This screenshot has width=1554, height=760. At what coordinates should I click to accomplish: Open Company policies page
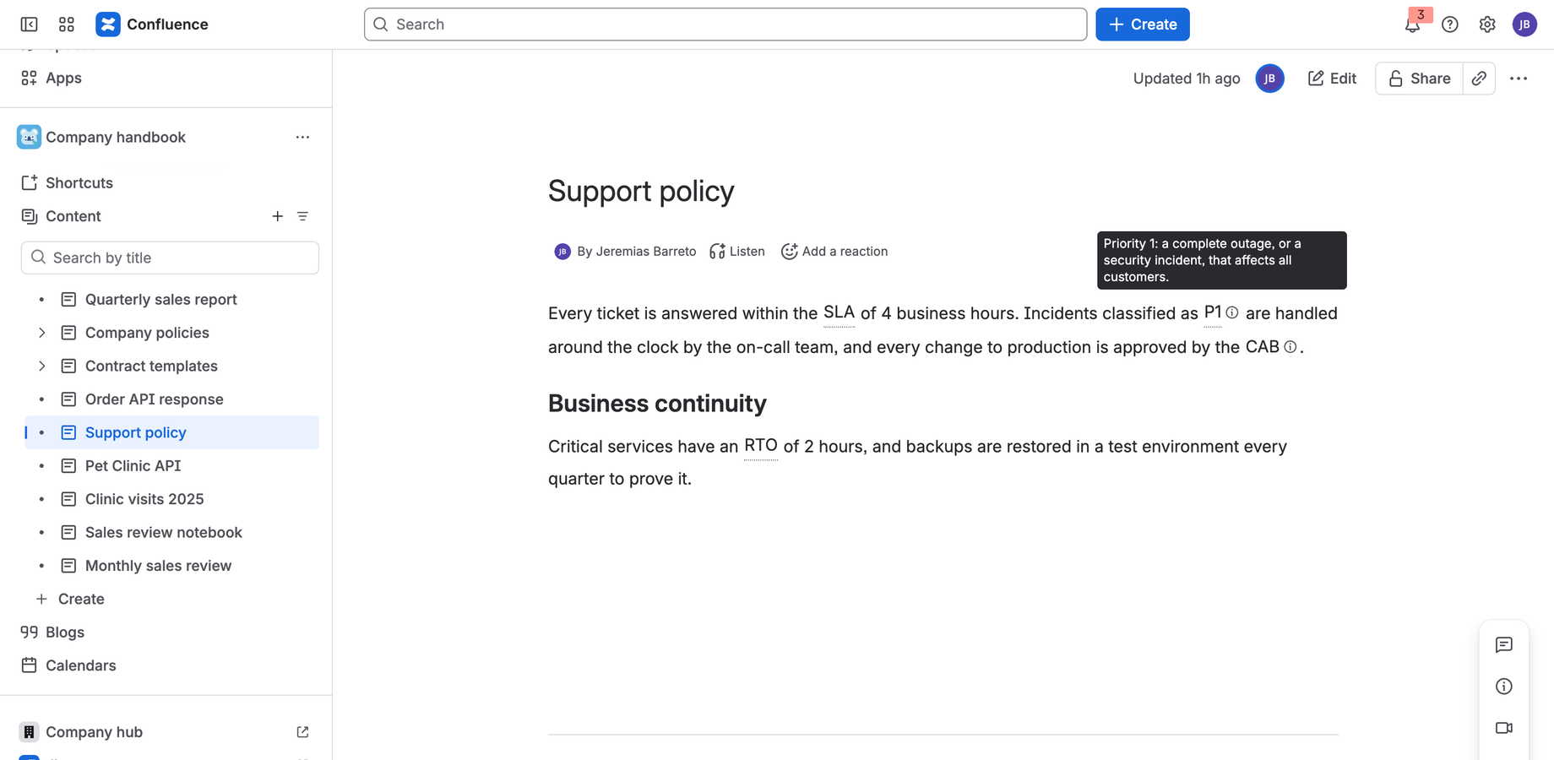(x=147, y=333)
